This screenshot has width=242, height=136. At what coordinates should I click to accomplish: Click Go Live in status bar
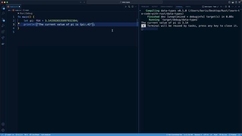[x=223, y=134]
